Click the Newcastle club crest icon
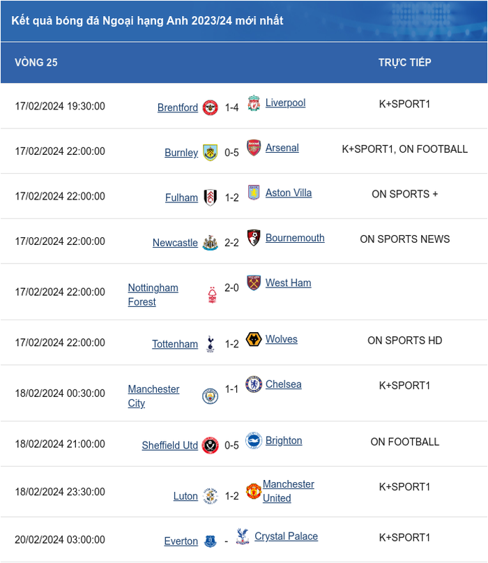This screenshot has height=563, width=488. tap(211, 243)
